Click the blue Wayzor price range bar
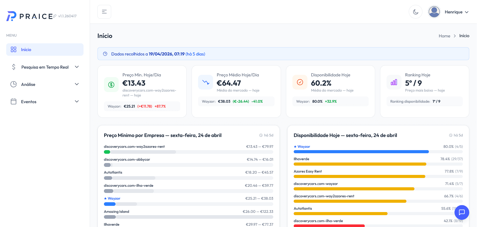This screenshot has height=227, width=477. [x=110, y=204]
